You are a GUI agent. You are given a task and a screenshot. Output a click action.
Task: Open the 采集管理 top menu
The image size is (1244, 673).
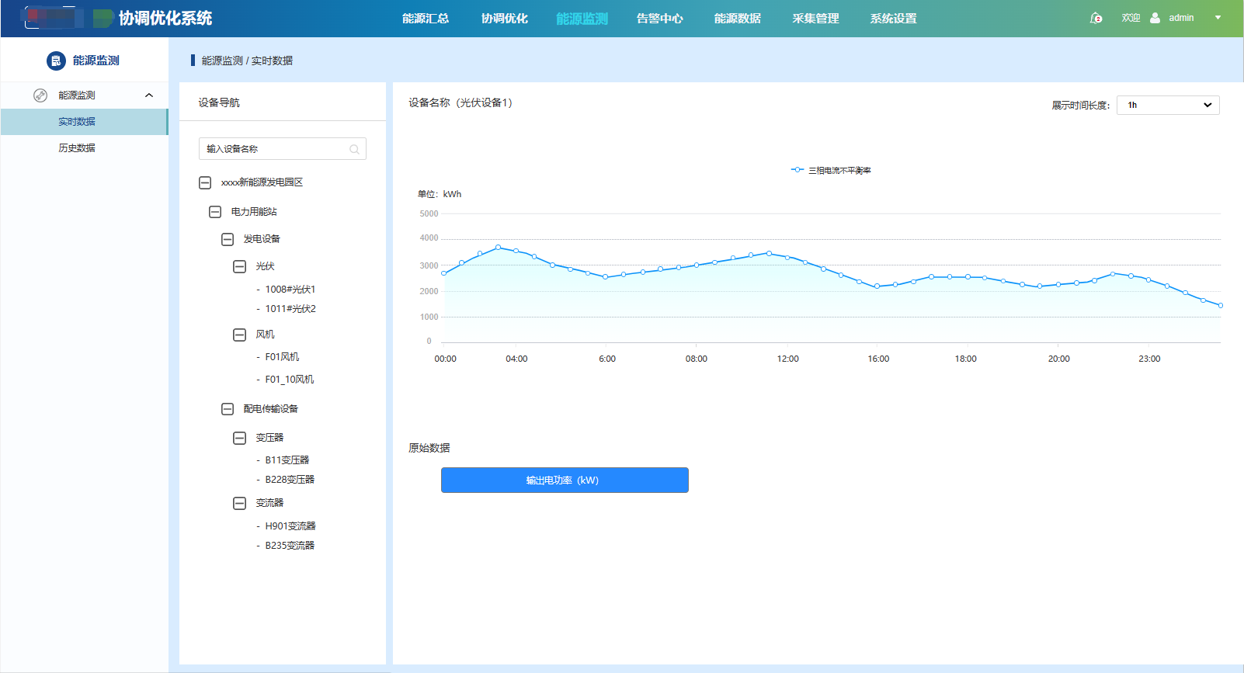click(x=815, y=19)
